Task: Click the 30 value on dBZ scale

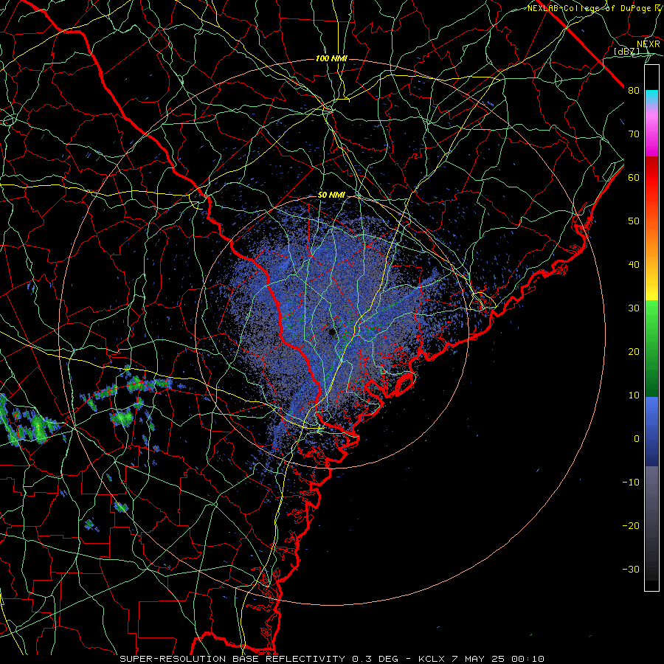Action: (x=634, y=308)
